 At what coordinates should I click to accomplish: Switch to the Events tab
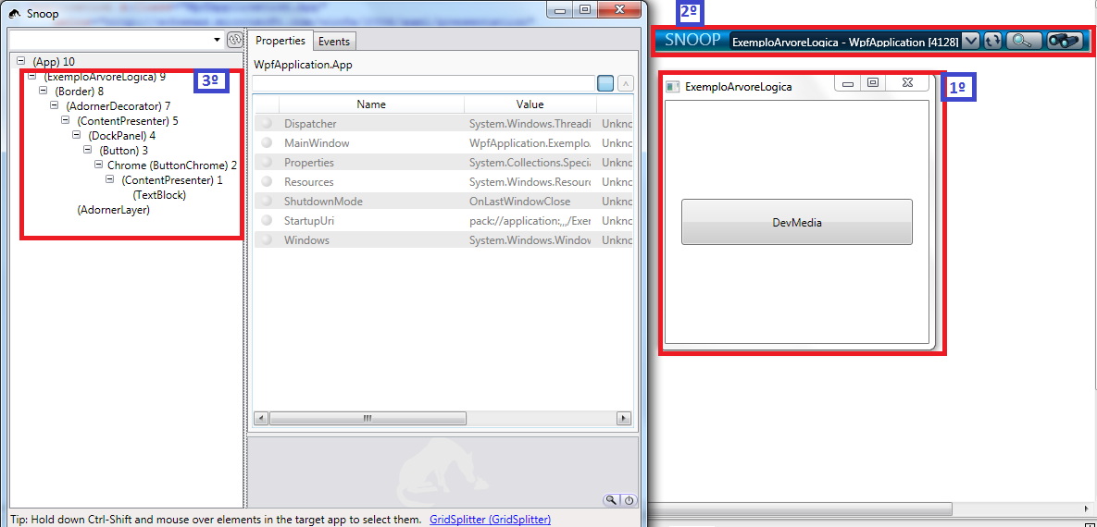tap(334, 42)
